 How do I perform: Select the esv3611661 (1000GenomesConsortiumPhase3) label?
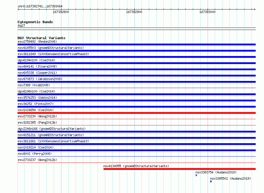53,141
